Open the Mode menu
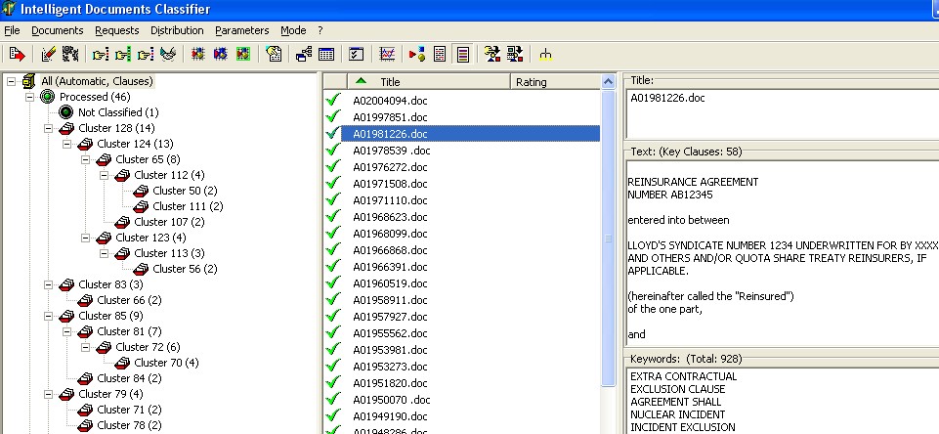 coord(293,30)
